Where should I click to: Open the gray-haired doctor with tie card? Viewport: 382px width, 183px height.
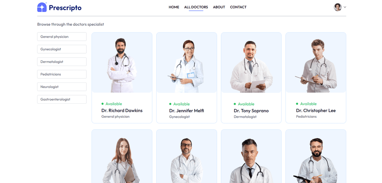(x=251, y=156)
